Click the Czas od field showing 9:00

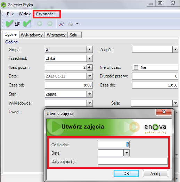point(69,85)
